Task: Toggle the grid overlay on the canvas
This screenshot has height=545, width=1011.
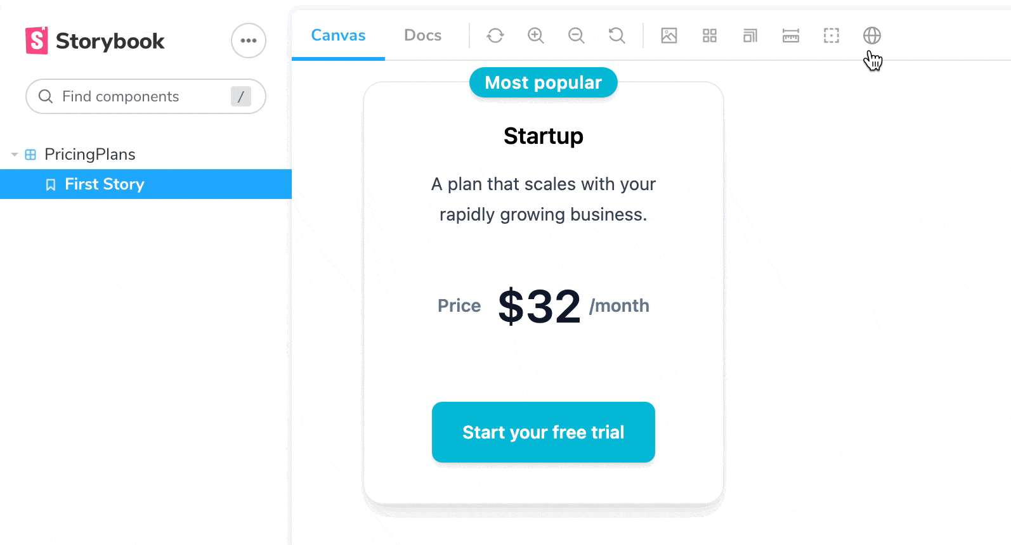Action: coord(710,35)
